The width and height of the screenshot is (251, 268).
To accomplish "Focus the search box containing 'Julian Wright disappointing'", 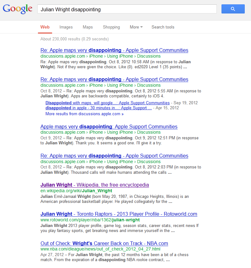I will click(x=127, y=9).
